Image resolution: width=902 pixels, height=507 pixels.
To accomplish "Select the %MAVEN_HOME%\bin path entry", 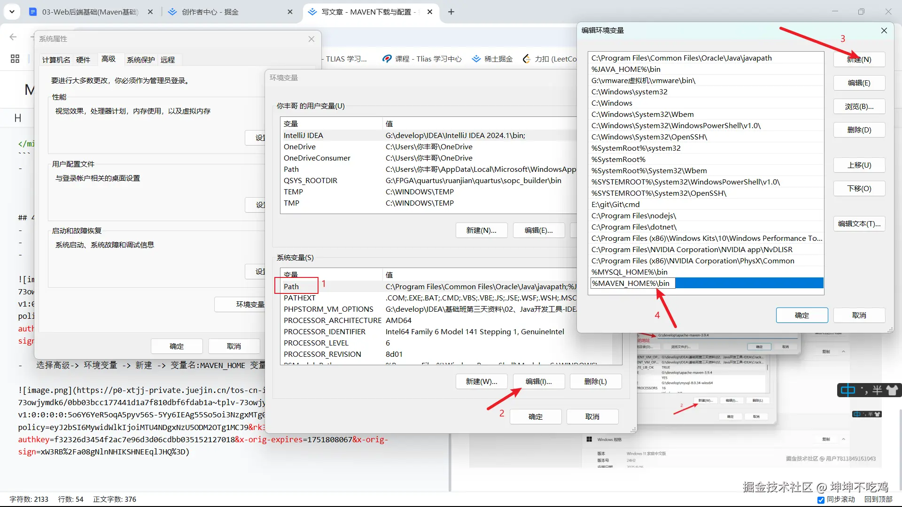I will 631,284.
